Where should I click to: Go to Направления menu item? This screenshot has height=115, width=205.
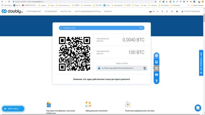51,11
